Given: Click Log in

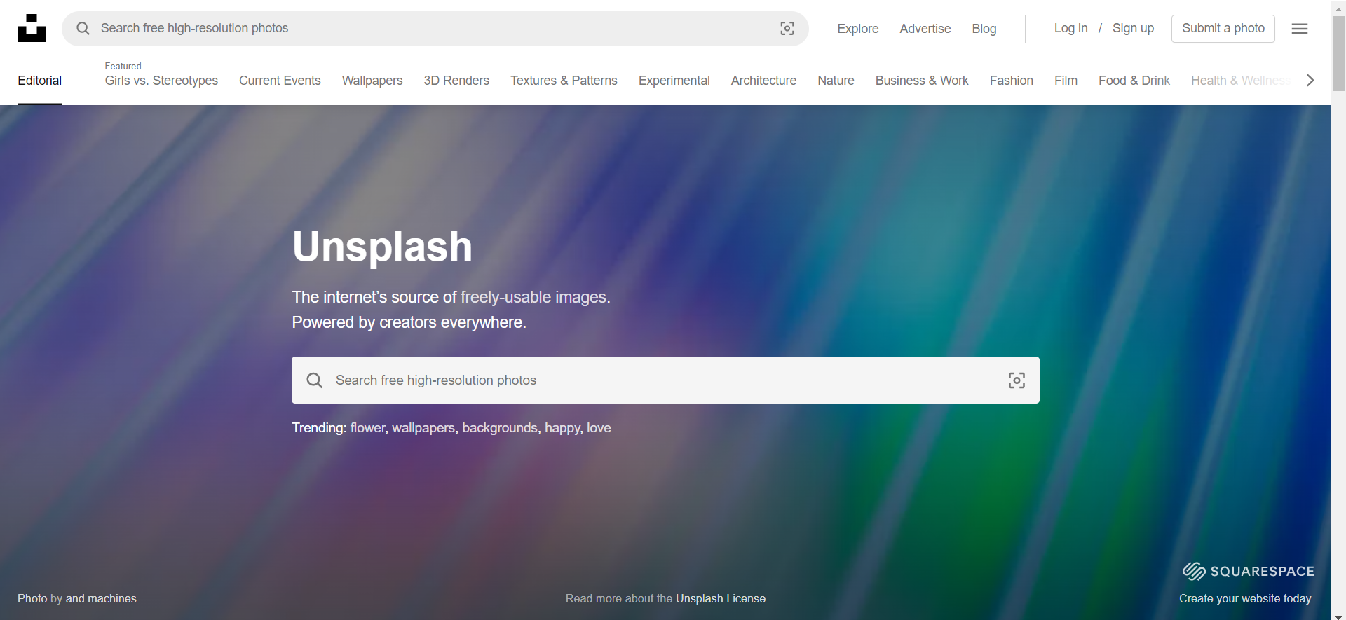Looking at the screenshot, I should [1071, 28].
